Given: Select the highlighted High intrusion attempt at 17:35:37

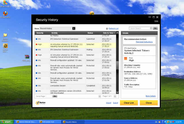Looking at the screenshot, I should point(75,45).
